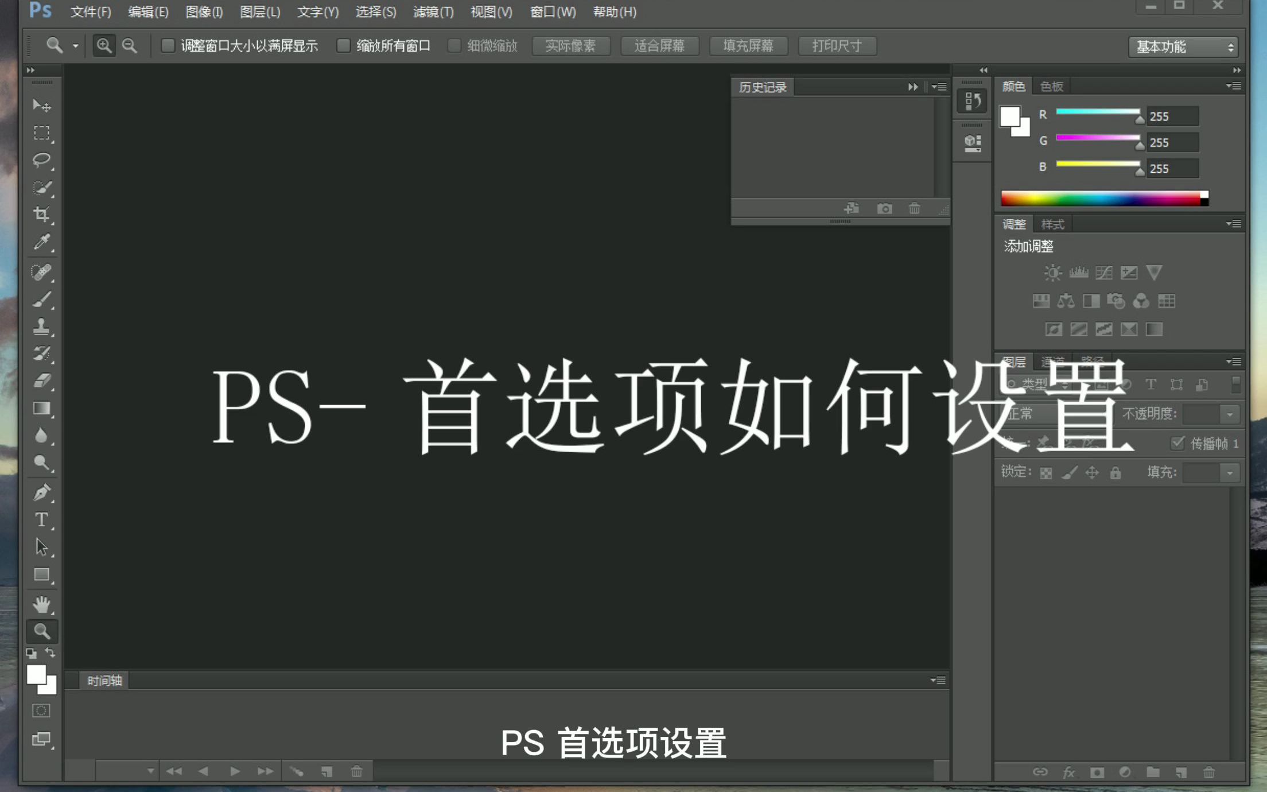Switch to the 样式 tab
The width and height of the screenshot is (1267, 792).
pyautogui.click(x=1052, y=224)
